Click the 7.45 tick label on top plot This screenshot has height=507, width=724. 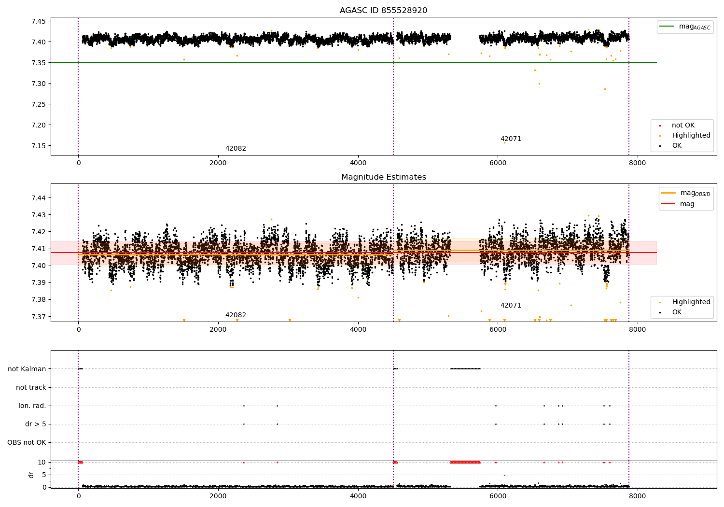[39, 21]
